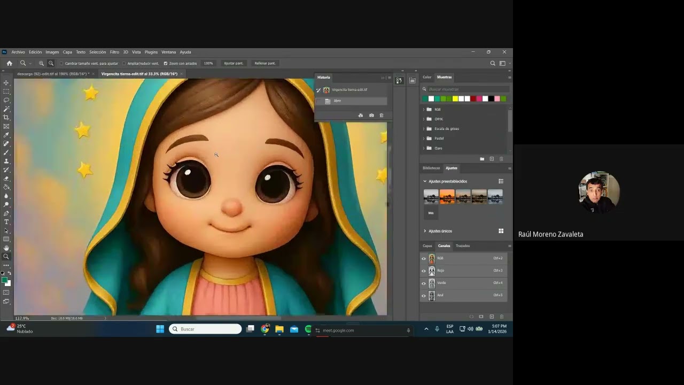Pick the yellow swatch in Muestras
Screen dimensions: 684x385
(x=455, y=99)
